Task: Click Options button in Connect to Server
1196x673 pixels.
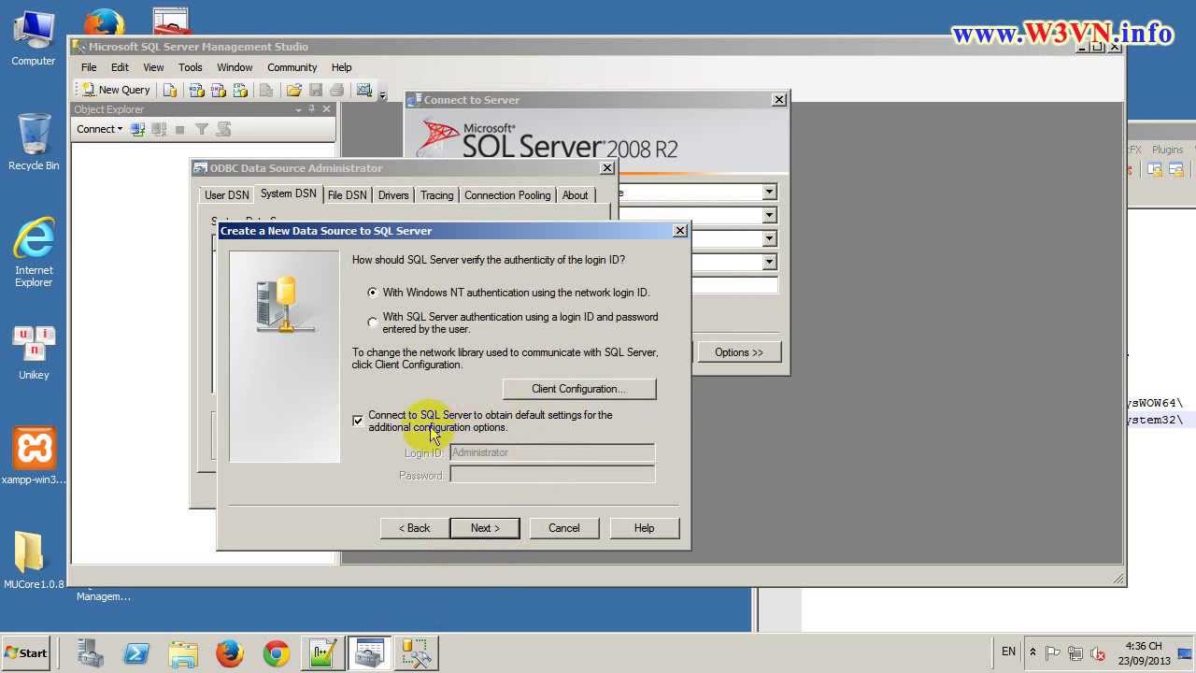Action: pyautogui.click(x=739, y=352)
